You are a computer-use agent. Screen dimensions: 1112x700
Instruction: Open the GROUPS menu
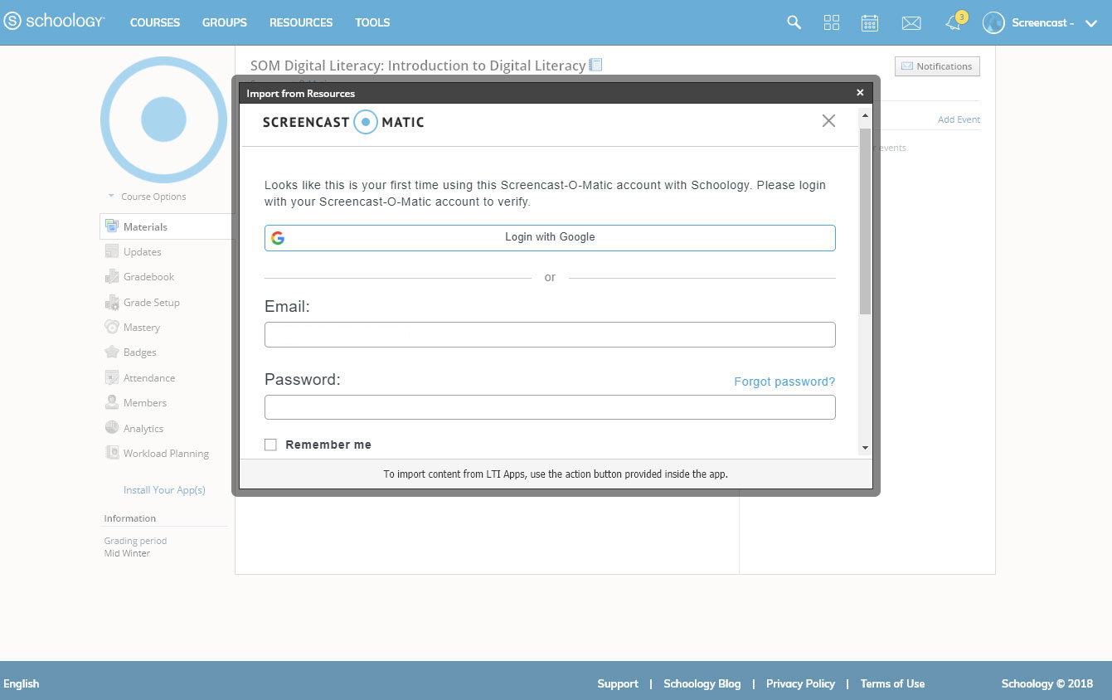[x=225, y=22]
